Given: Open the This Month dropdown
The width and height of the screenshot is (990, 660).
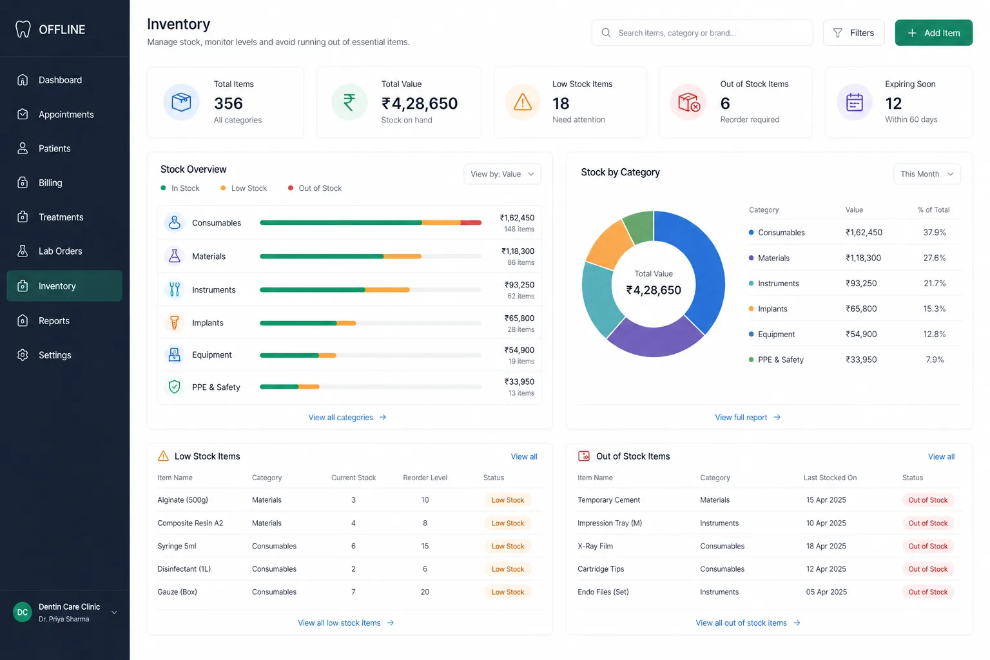Looking at the screenshot, I should [927, 174].
